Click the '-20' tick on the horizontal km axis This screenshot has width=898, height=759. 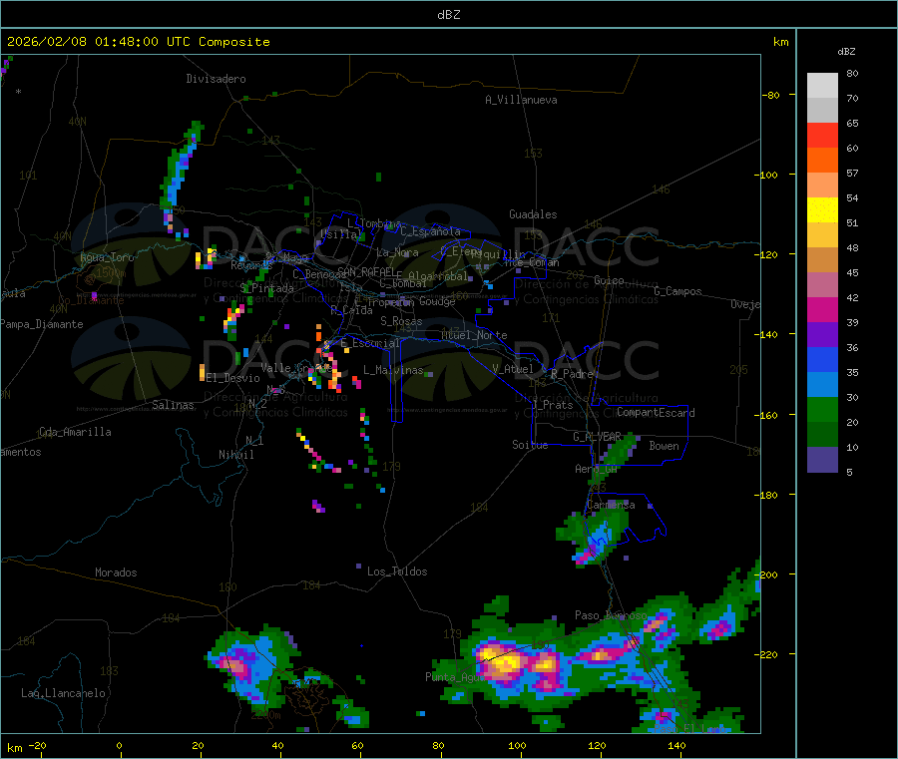[x=37, y=745]
